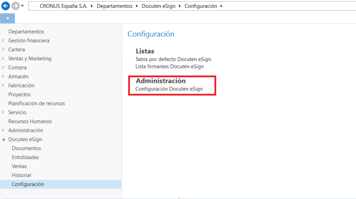This screenshot has height=199, width=356.
Task: Expand the Servicio tree node
Action: pyautogui.click(x=3, y=112)
